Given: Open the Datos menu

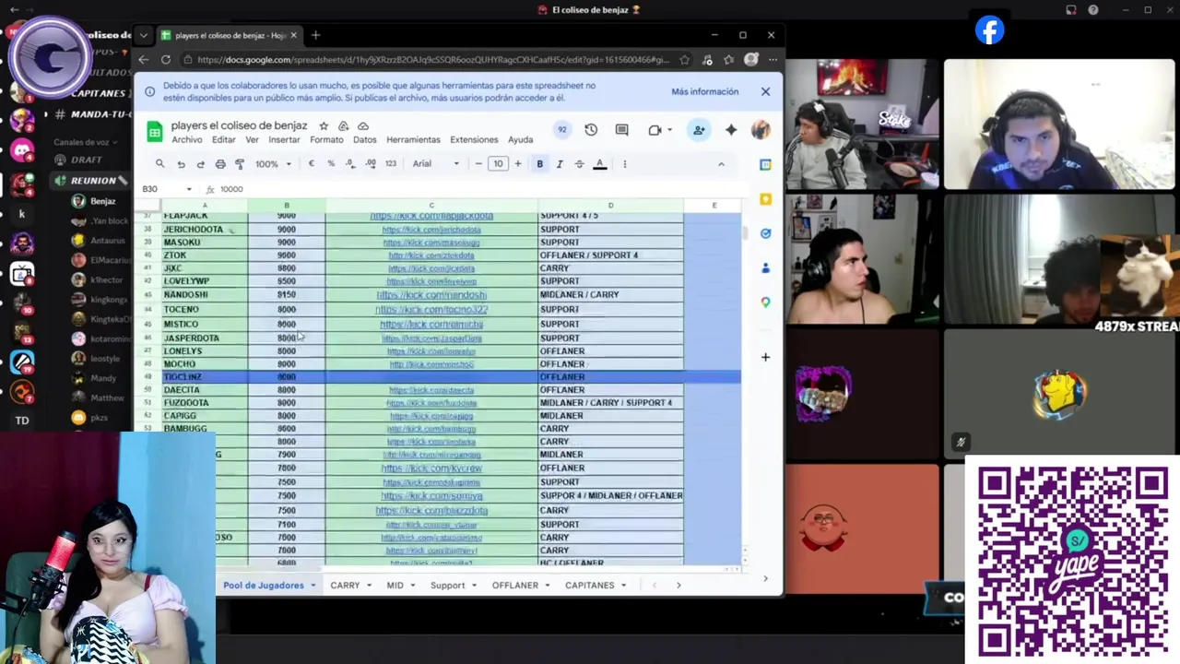Looking at the screenshot, I should (365, 140).
